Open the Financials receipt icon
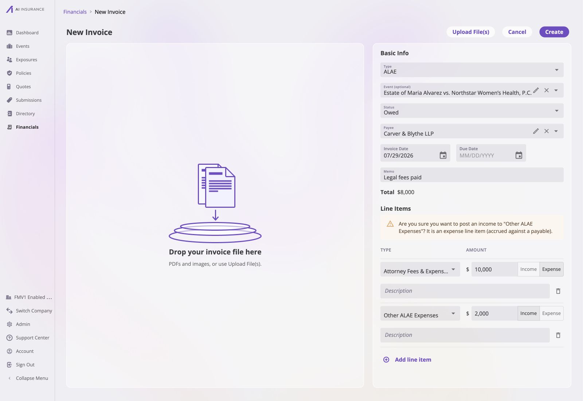Screen dimensions: 583x401 (9, 127)
